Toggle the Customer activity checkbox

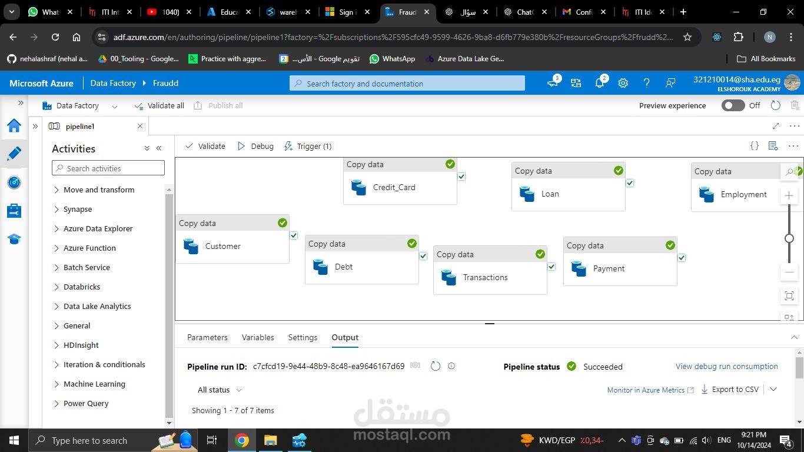click(x=294, y=235)
